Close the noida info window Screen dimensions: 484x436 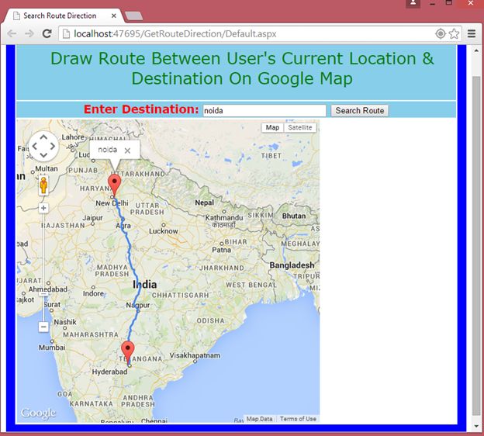pos(127,151)
